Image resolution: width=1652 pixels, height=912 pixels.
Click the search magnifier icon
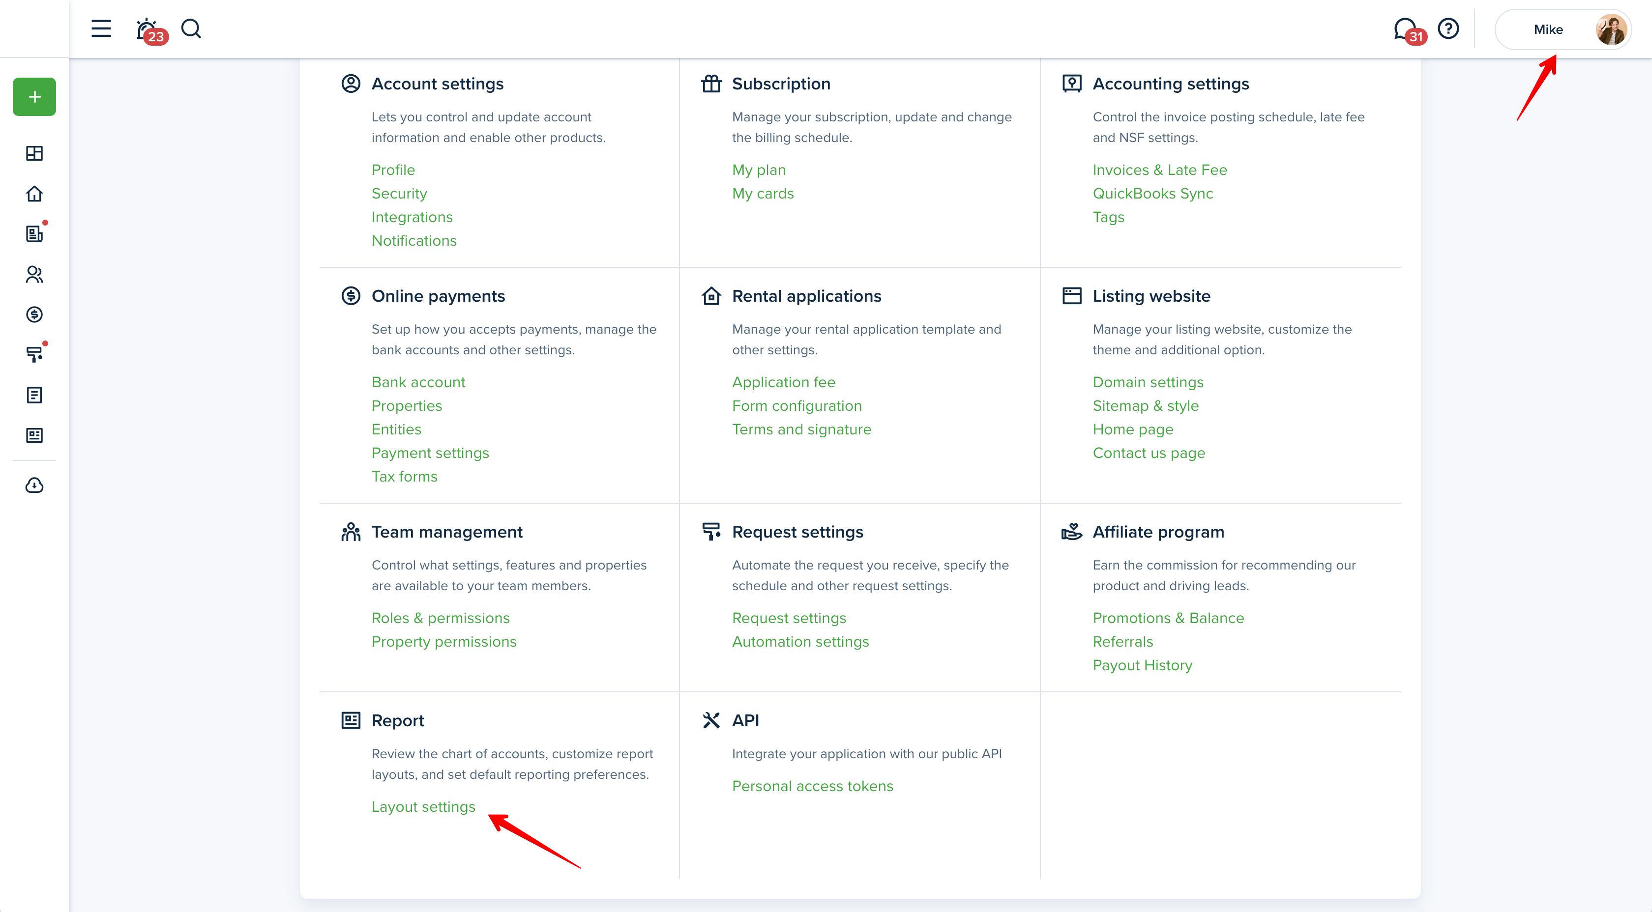coord(191,29)
